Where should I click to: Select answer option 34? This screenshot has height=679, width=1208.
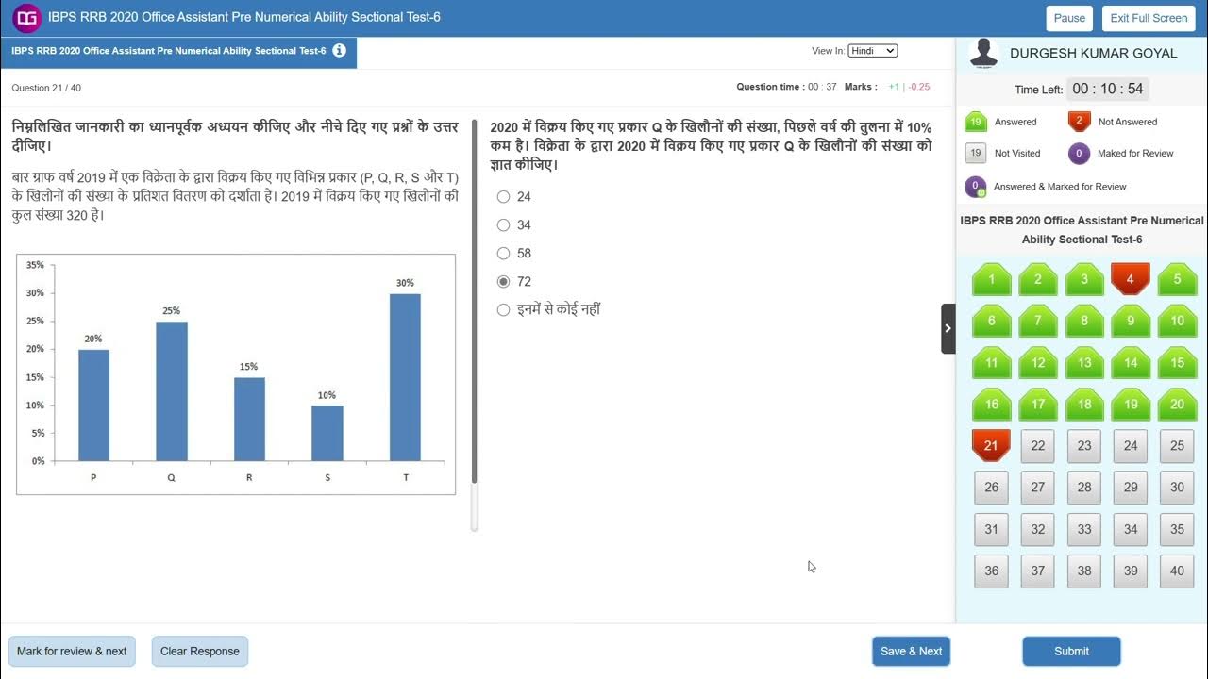coord(503,225)
